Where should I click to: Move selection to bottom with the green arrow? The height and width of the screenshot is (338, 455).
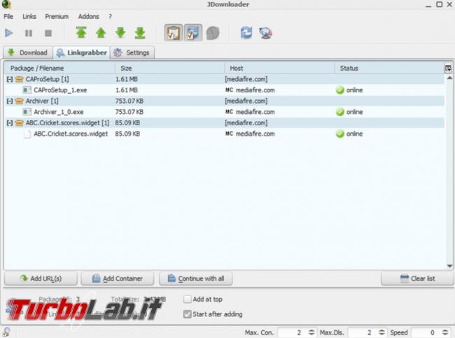[140, 33]
